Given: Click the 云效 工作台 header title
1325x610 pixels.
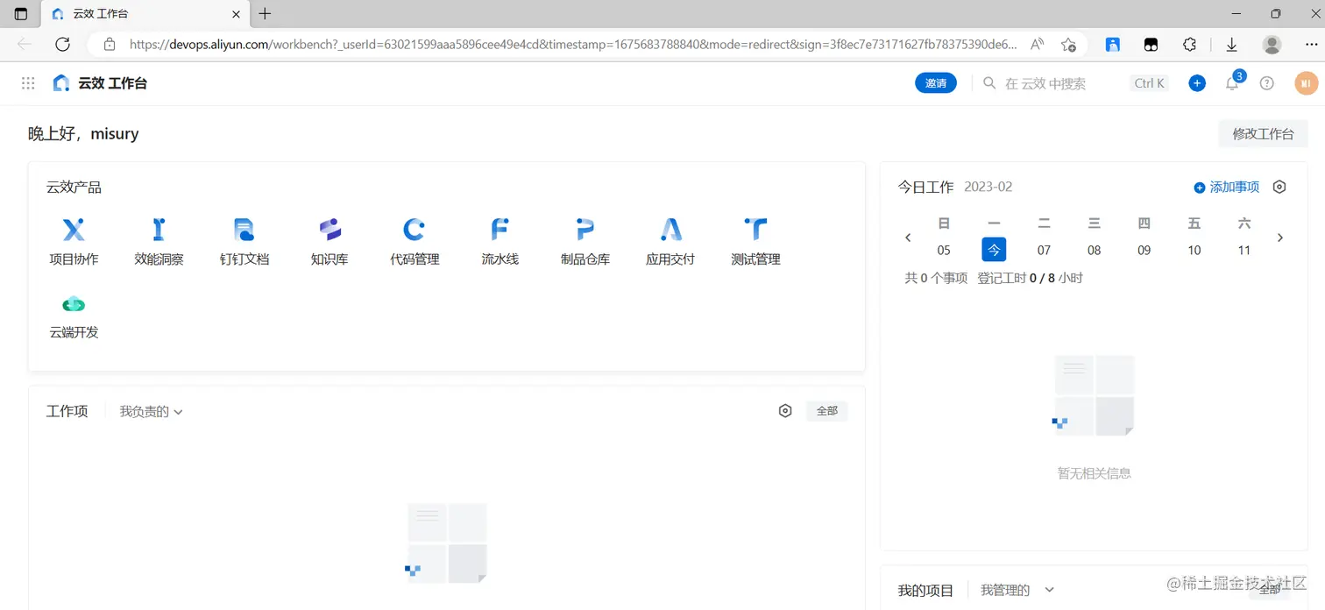Looking at the screenshot, I should tap(112, 83).
